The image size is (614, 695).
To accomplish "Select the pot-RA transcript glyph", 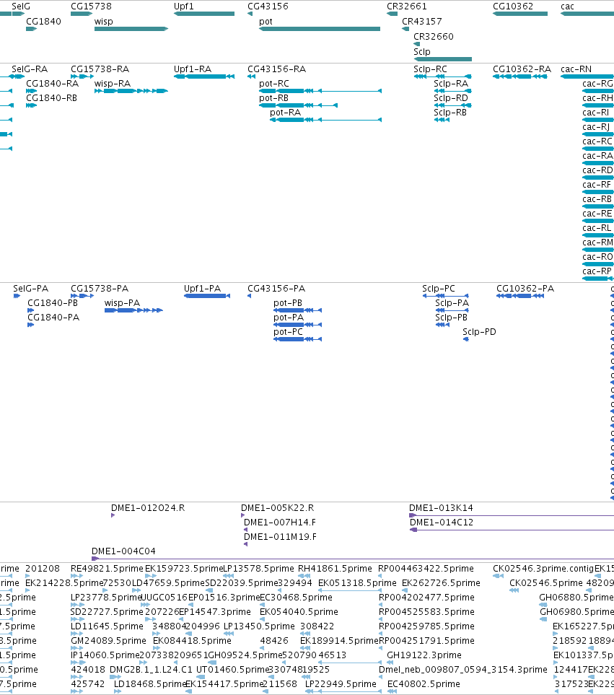I will click(x=325, y=120).
